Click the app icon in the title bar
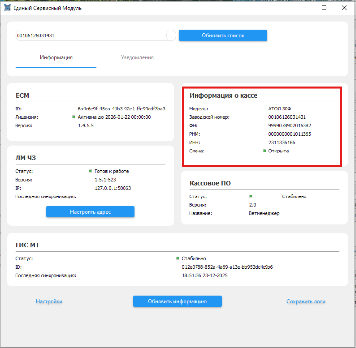356x348 pixels. (7, 8)
